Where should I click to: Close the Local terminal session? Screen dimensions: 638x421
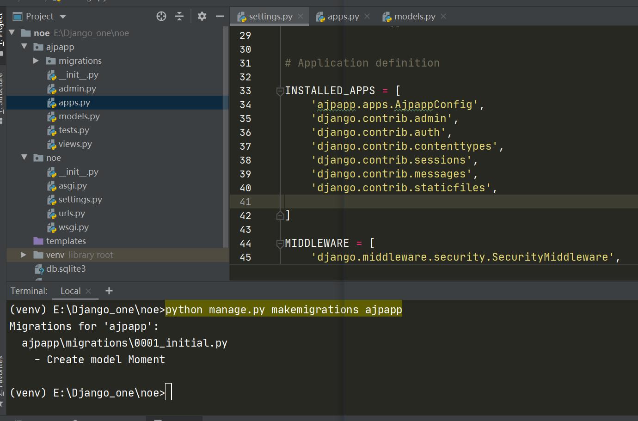point(88,291)
